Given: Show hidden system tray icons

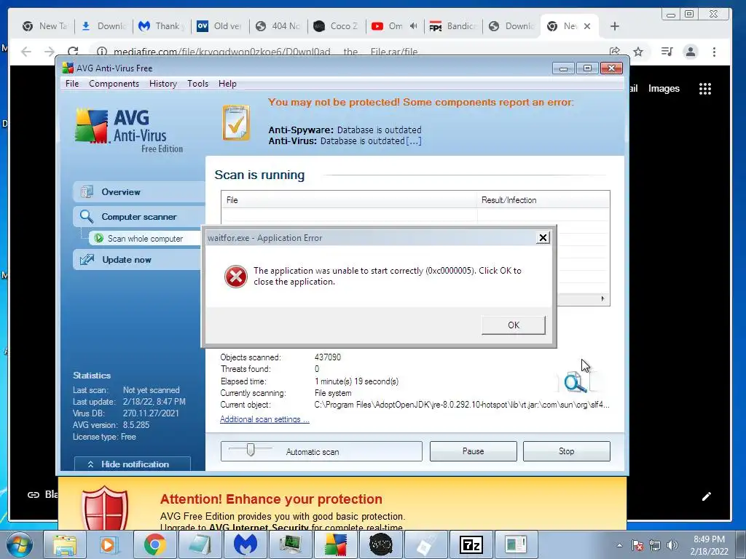Looking at the screenshot, I should (619, 545).
